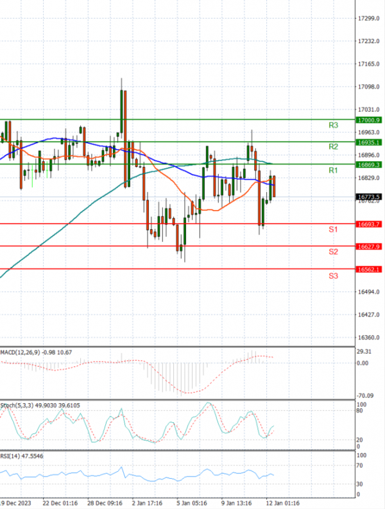Image resolution: width=385 pixels, height=509 pixels.
Task: Click the current price tag 16773.5
Action: (x=369, y=196)
